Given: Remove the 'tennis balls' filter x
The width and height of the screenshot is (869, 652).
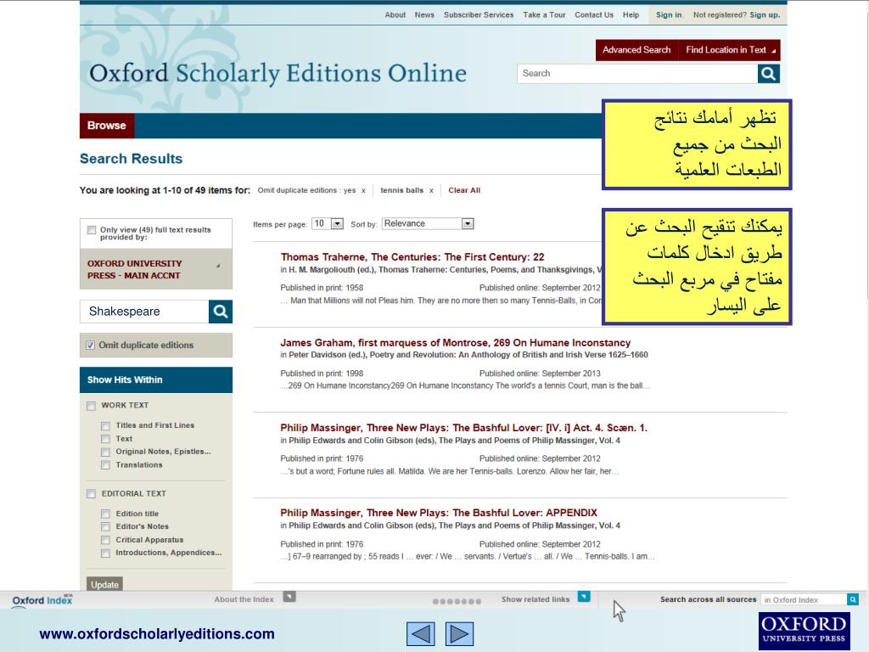Looking at the screenshot, I should pyautogui.click(x=431, y=191).
